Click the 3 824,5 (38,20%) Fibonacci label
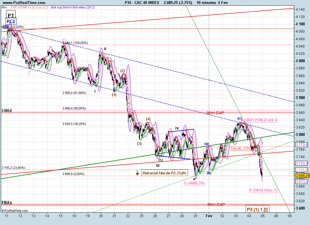 click(x=74, y=124)
